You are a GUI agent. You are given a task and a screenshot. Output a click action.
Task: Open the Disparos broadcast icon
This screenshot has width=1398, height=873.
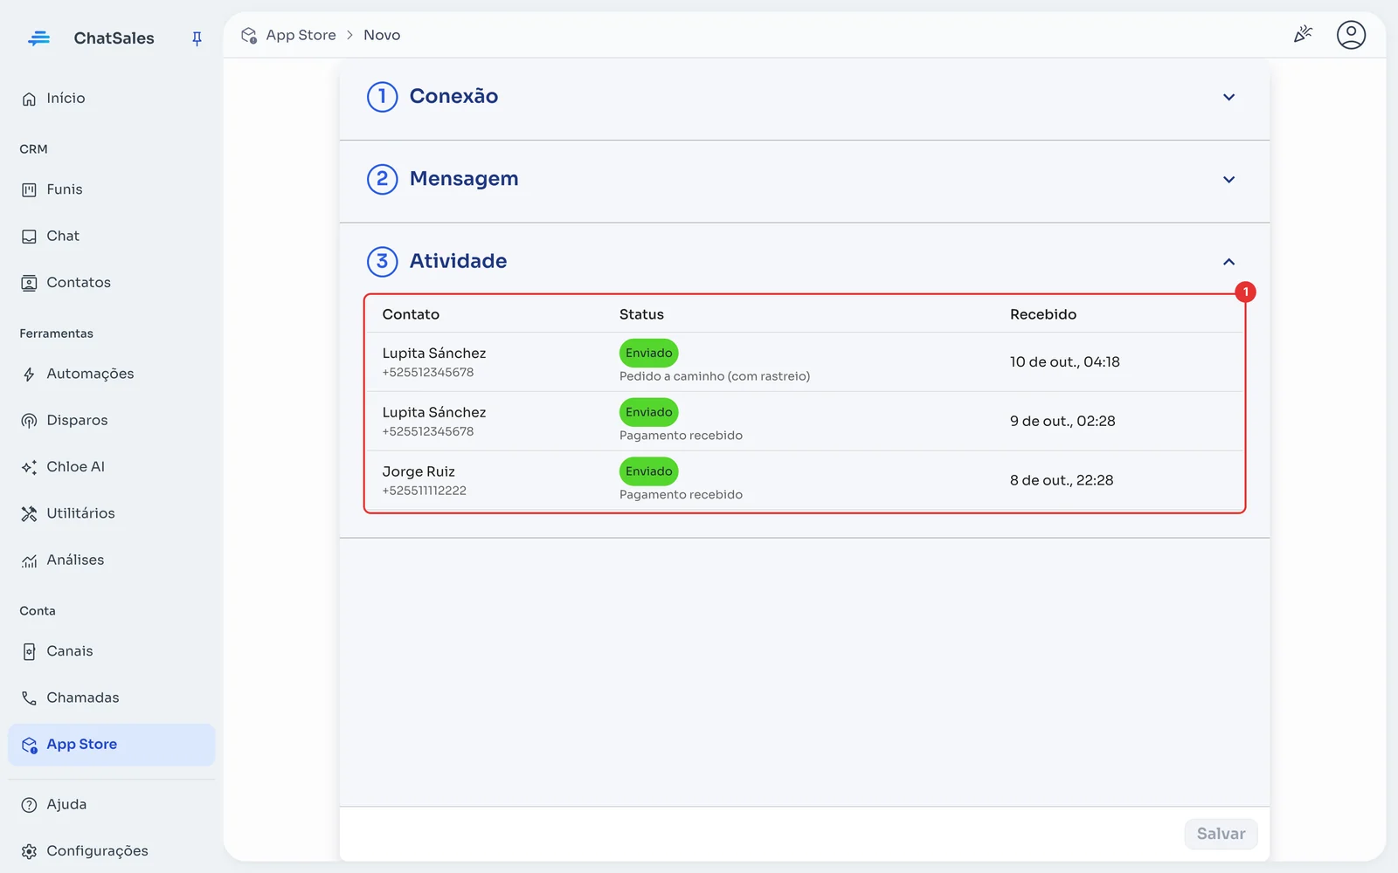pyautogui.click(x=29, y=421)
